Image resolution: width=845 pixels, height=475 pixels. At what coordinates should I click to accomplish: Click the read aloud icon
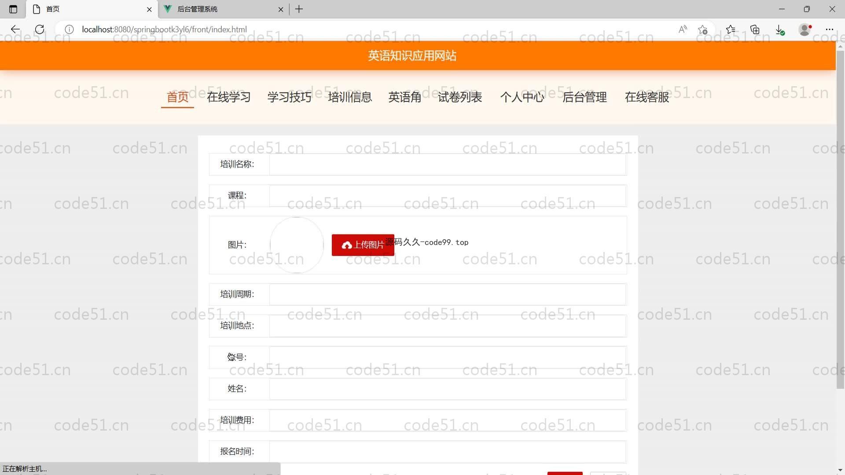tap(683, 29)
